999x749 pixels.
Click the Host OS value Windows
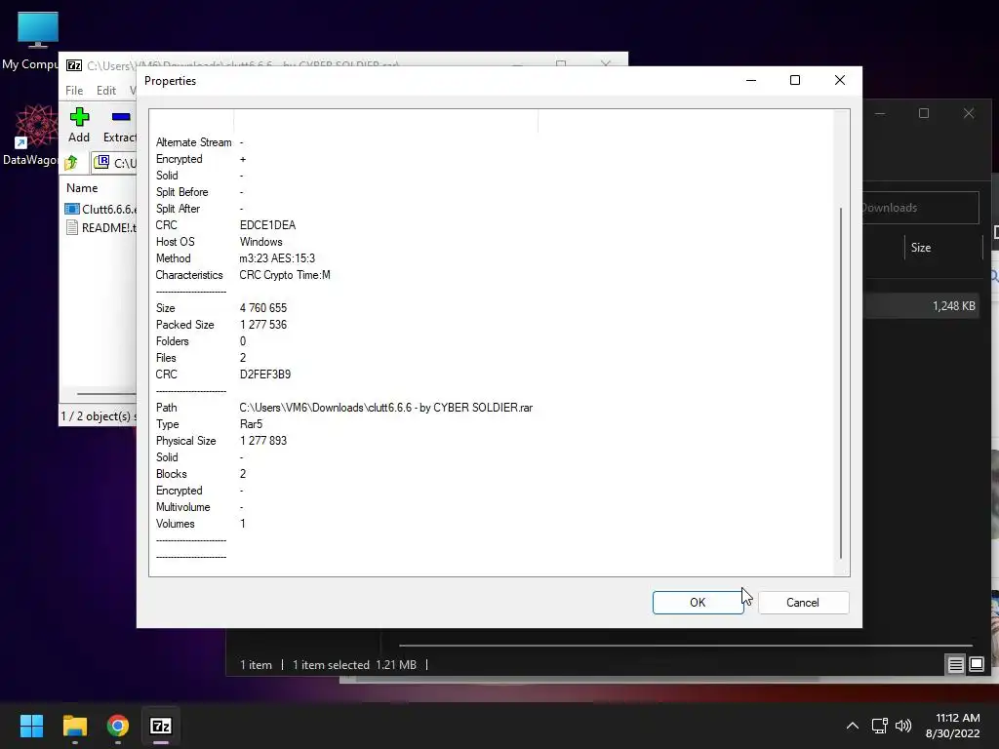(260, 242)
